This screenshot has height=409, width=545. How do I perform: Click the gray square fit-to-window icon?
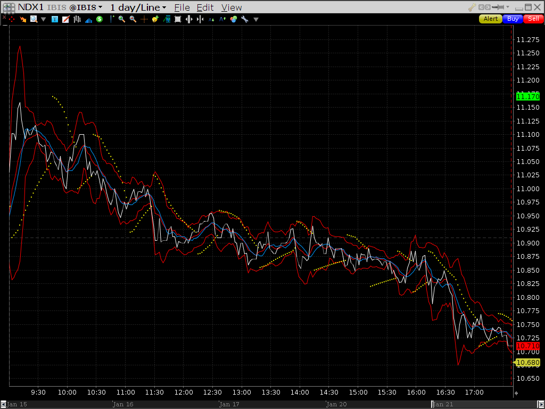178,20
